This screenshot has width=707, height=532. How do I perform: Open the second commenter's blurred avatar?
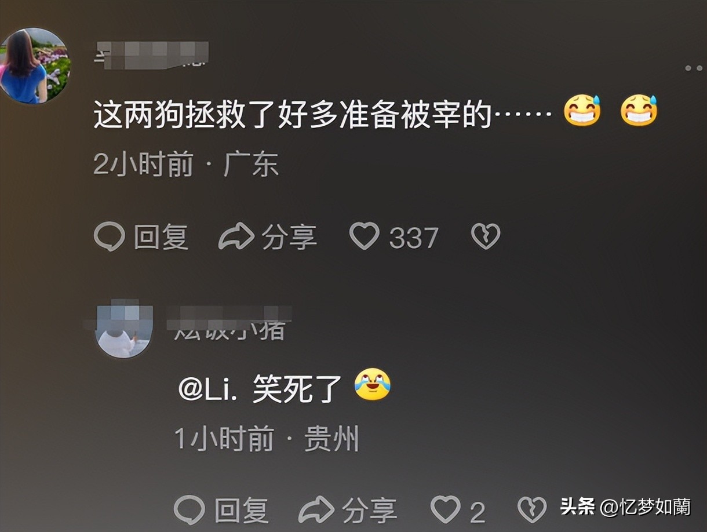click(124, 329)
